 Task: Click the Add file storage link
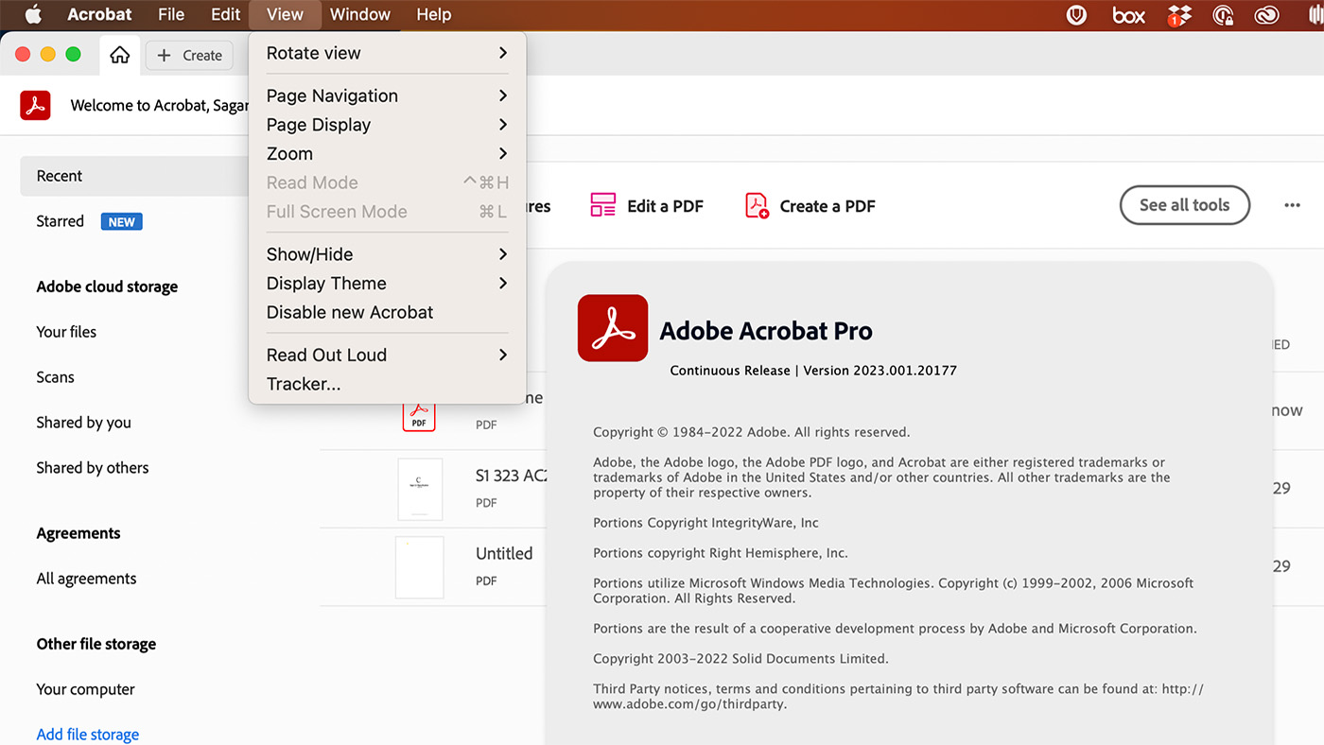[x=88, y=735]
